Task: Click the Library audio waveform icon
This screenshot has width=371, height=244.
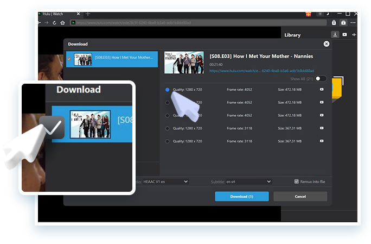Action: (354, 35)
